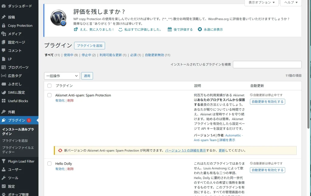Sort by the プラグイン column header

(x=64, y=86)
